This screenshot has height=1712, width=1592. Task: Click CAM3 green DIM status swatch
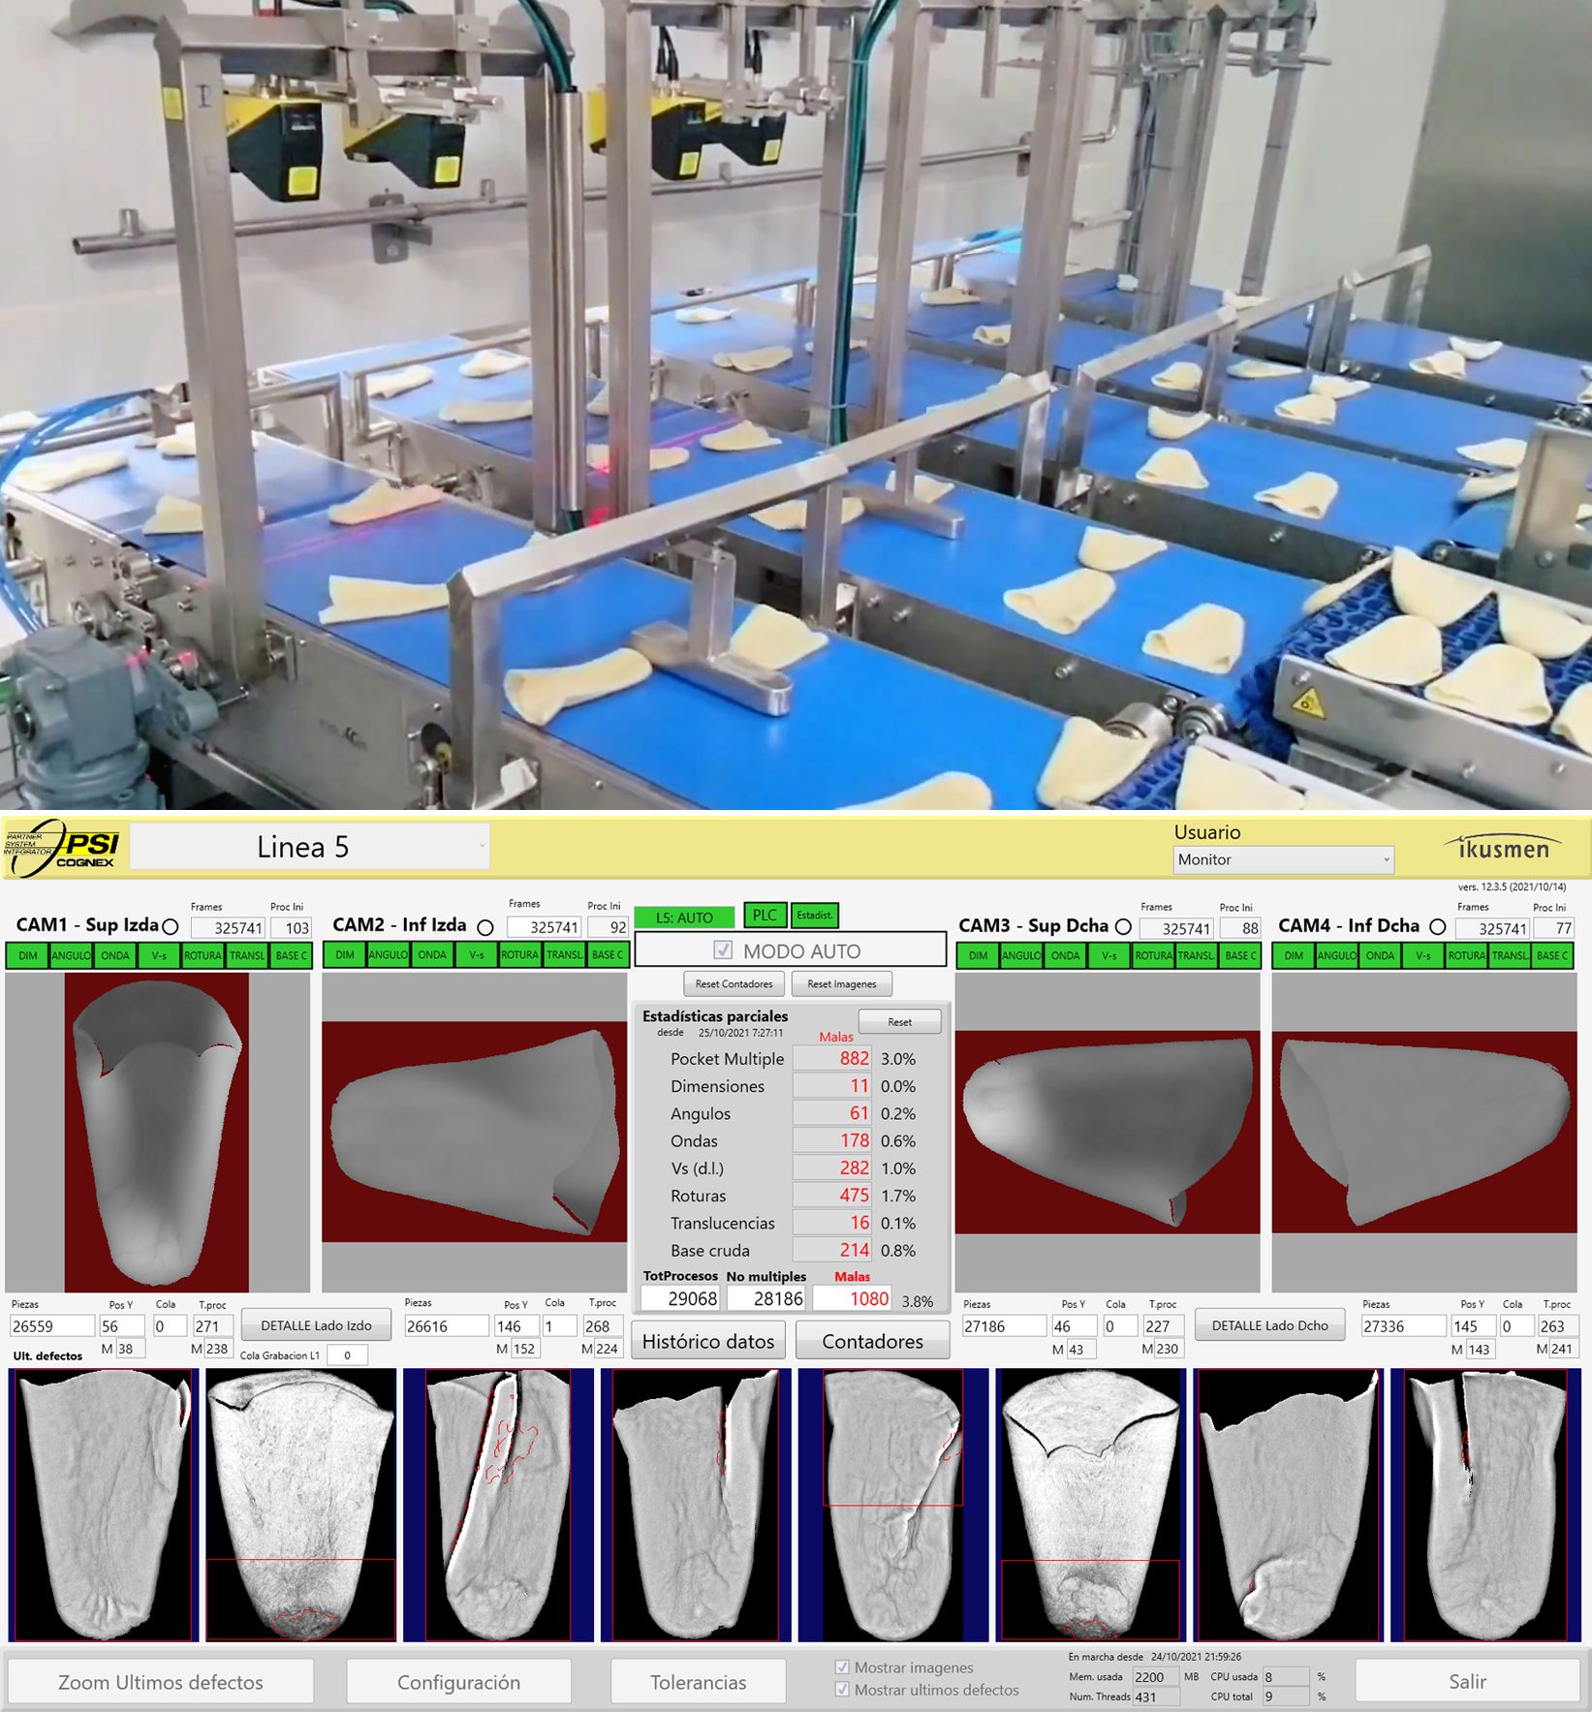pyautogui.click(x=978, y=955)
